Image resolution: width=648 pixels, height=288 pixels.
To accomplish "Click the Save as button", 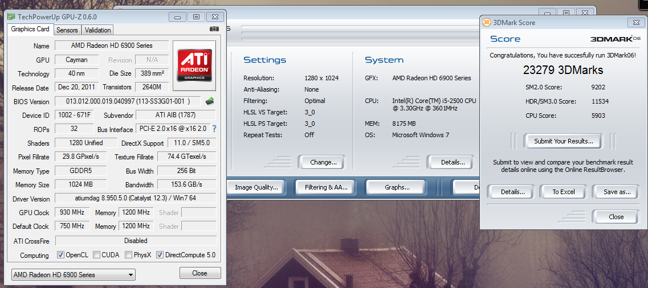I will [617, 192].
